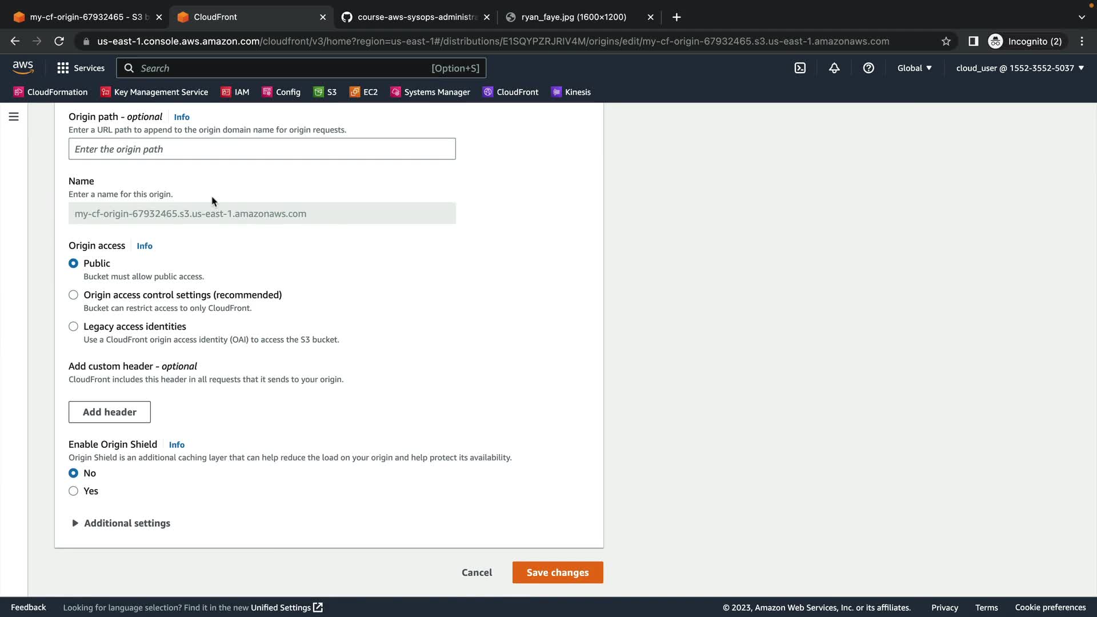Open the Services grid menu
This screenshot has height=617, width=1097.
(x=81, y=68)
